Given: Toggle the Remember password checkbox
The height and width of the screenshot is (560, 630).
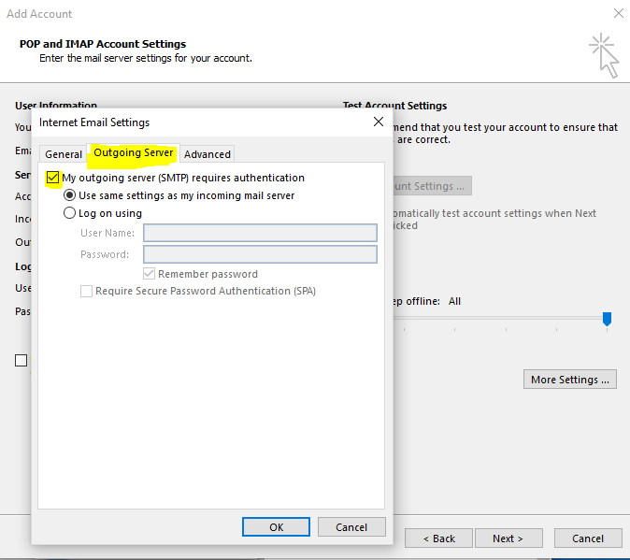Looking at the screenshot, I should click(149, 274).
